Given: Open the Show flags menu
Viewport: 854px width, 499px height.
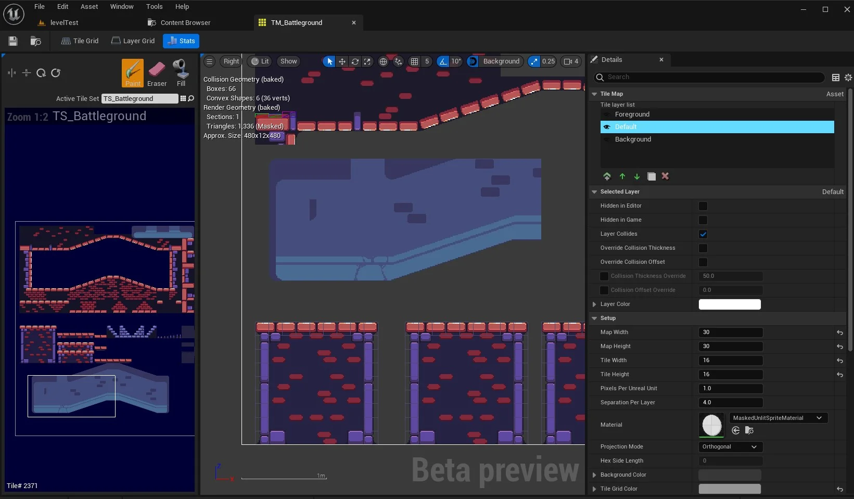Looking at the screenshot, I should pos(288,61).
